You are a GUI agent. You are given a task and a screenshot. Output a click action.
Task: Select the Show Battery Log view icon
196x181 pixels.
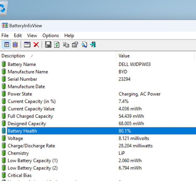[x=15, y=44]
